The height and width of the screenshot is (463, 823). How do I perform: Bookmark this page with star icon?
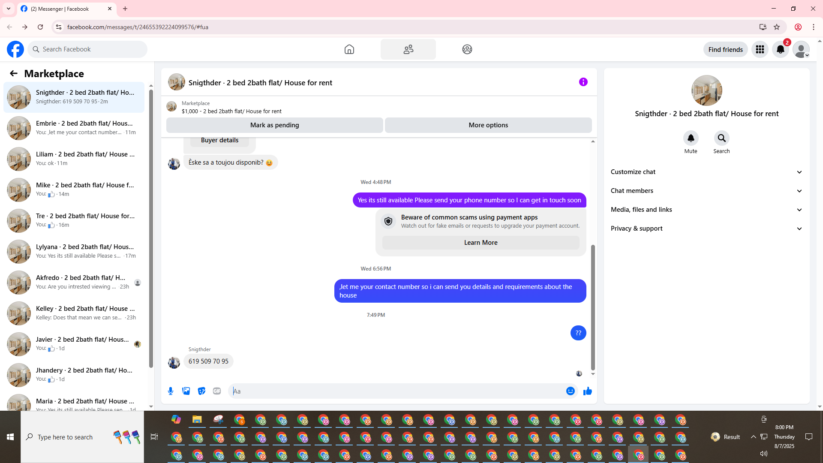point(777,27)
